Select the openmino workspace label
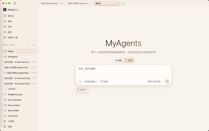Screen dimensions: 209x131 pos(13,116)
